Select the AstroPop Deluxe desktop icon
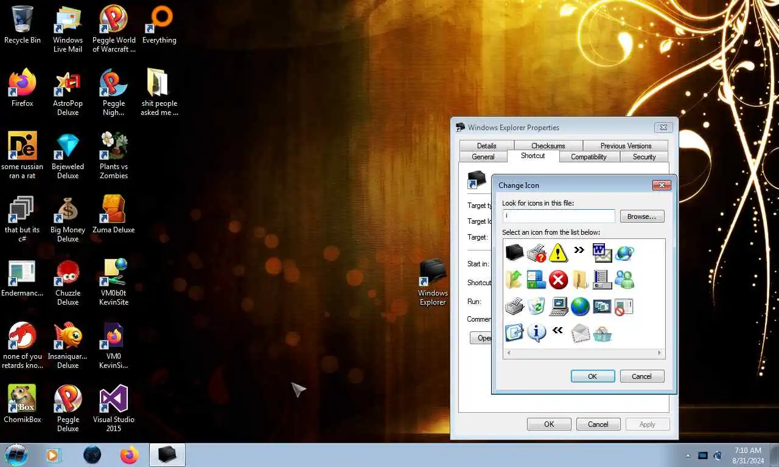Viewport: 779px width, 467px height. (68, 92)
